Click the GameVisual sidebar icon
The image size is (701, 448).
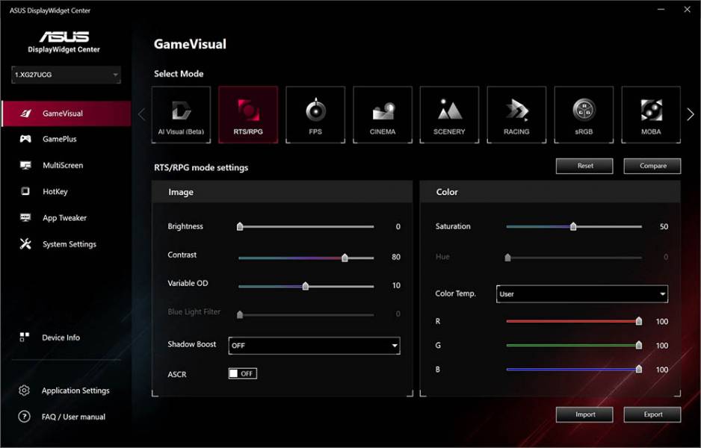(25, 113)
